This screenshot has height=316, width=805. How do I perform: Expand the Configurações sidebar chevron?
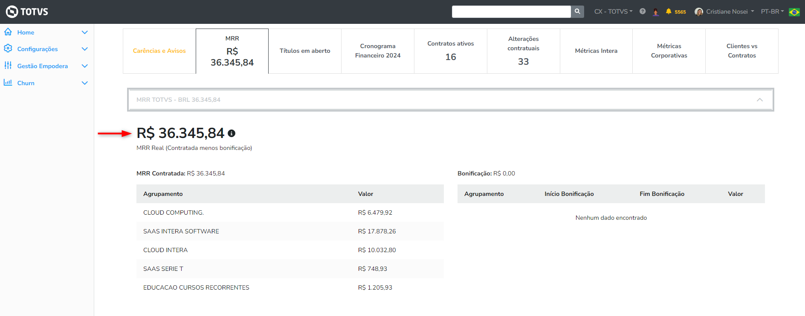[x=84, y=49]
